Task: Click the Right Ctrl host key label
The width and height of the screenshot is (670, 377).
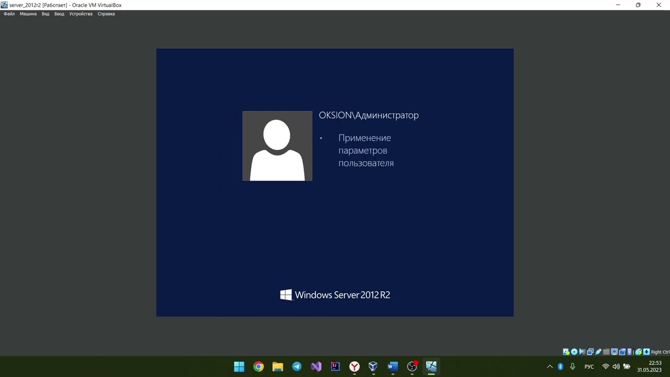Action: [660, 352]
